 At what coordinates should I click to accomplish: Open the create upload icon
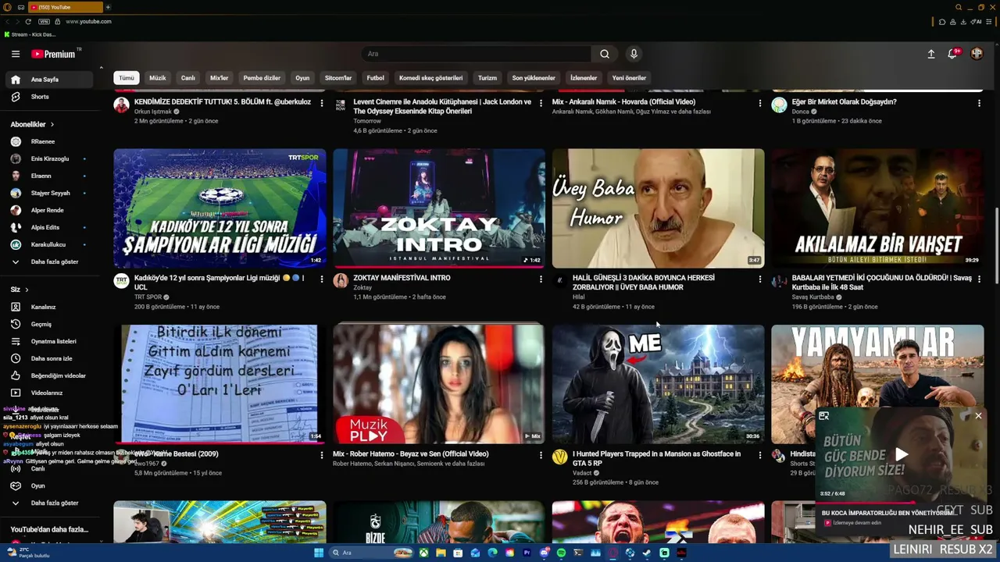931,54
